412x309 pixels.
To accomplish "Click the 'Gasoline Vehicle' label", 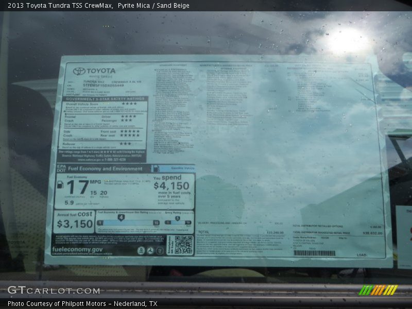I will (x=183, y=168).
